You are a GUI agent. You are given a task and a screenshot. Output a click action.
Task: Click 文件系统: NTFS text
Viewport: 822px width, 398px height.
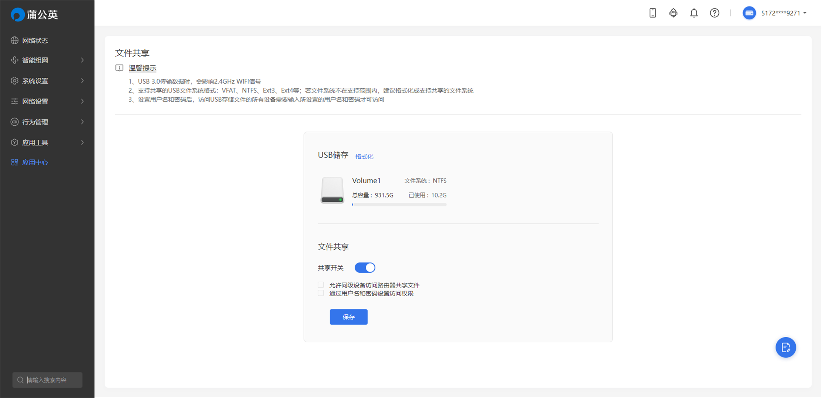coord(425,181)
